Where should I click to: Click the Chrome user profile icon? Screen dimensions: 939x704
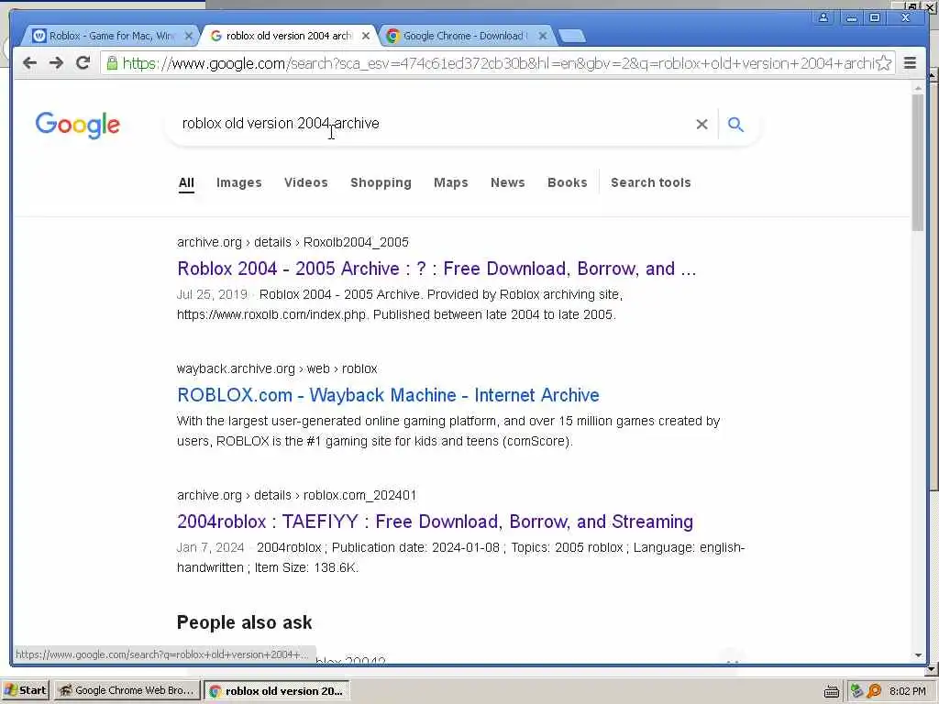pos(823,17)
